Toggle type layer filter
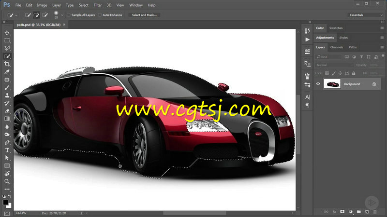The height and width of the screenshot is (217, 387). click(x=361, y=57)
